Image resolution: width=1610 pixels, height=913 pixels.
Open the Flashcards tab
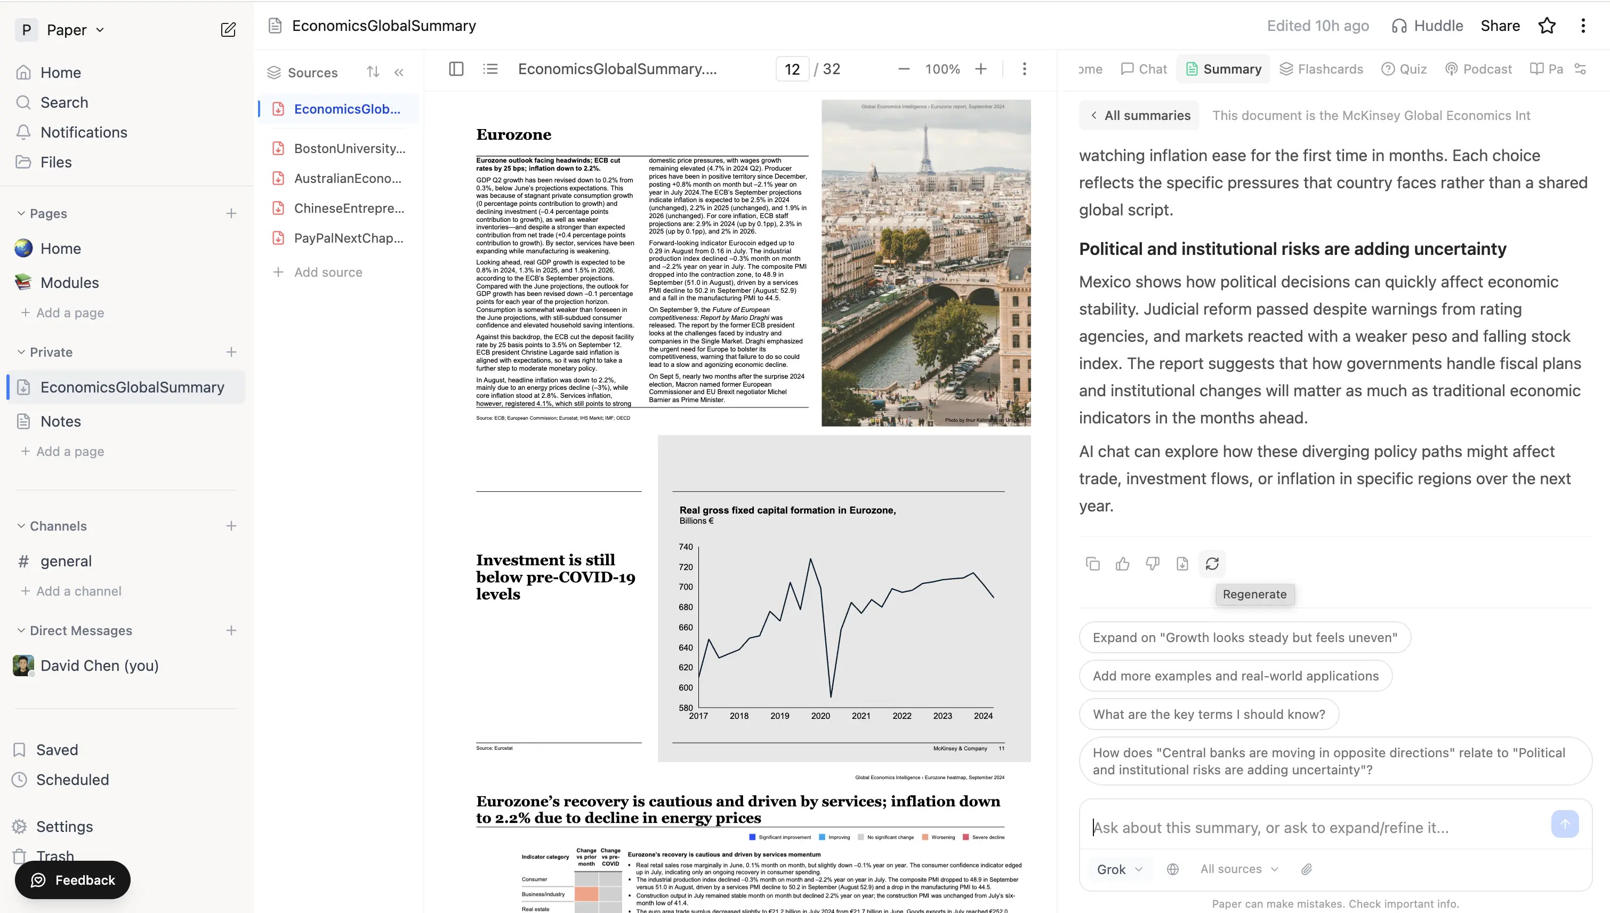click(x=1321, y=69)
